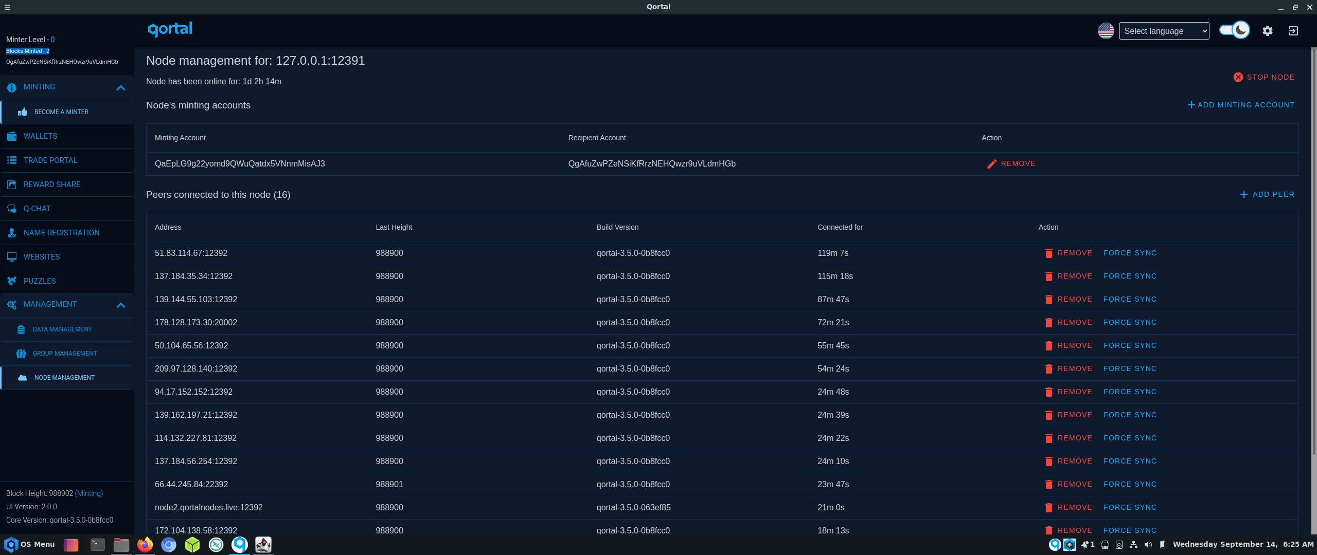Open the file manager from taskbar
This screenshot has height=555, width=1317.
coord(121,545)
